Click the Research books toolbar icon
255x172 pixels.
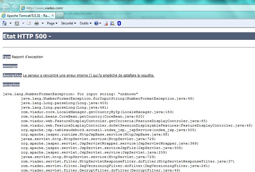coord(112,24)
